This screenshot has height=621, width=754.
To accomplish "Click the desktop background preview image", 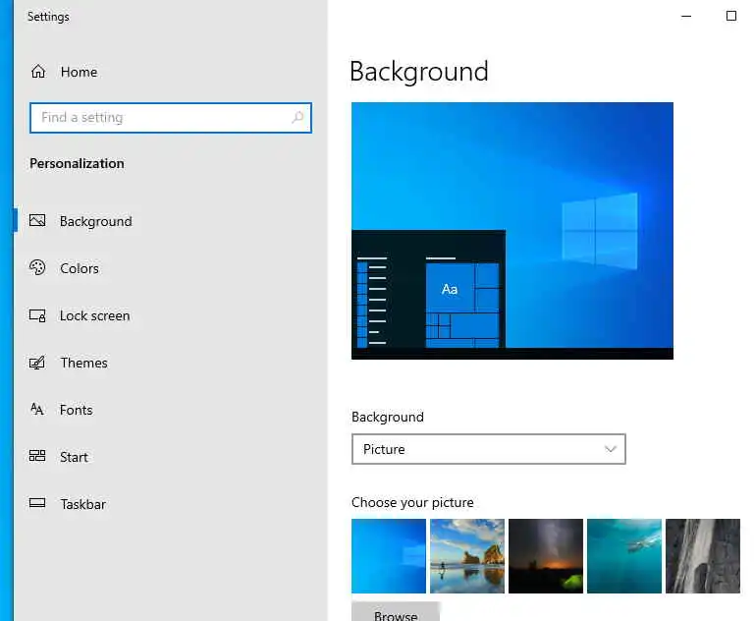I will pyautogui.click(x=512, y=231).
